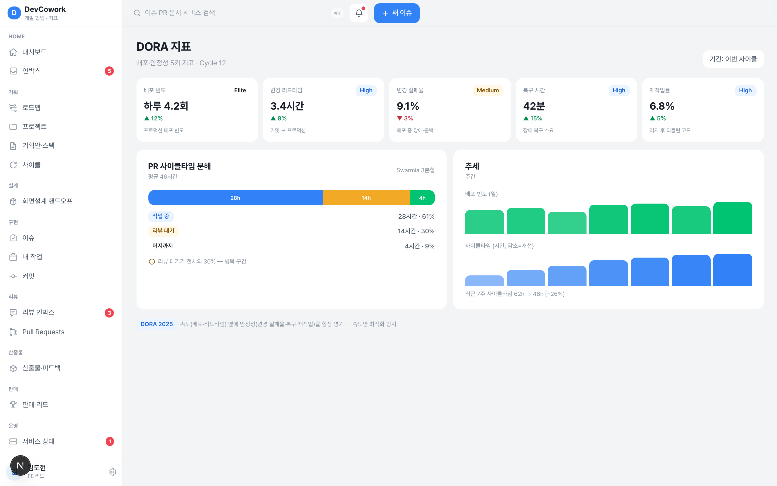Image resolution: width=777 pixels, height=486 pixels.
Task: Select 기획안·스펙 in the sidebar
Action: 61,146
